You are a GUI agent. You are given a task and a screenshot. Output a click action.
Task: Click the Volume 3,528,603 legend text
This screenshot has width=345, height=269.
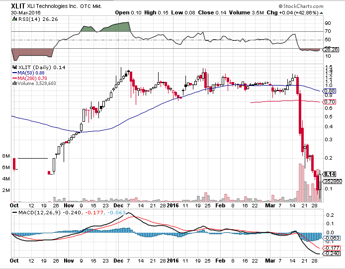[x=37, y=84]
